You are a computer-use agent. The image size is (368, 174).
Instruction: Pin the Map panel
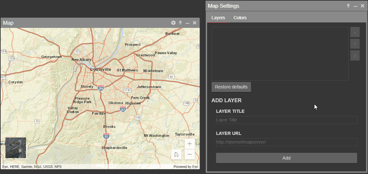click(x=180, y=23)
